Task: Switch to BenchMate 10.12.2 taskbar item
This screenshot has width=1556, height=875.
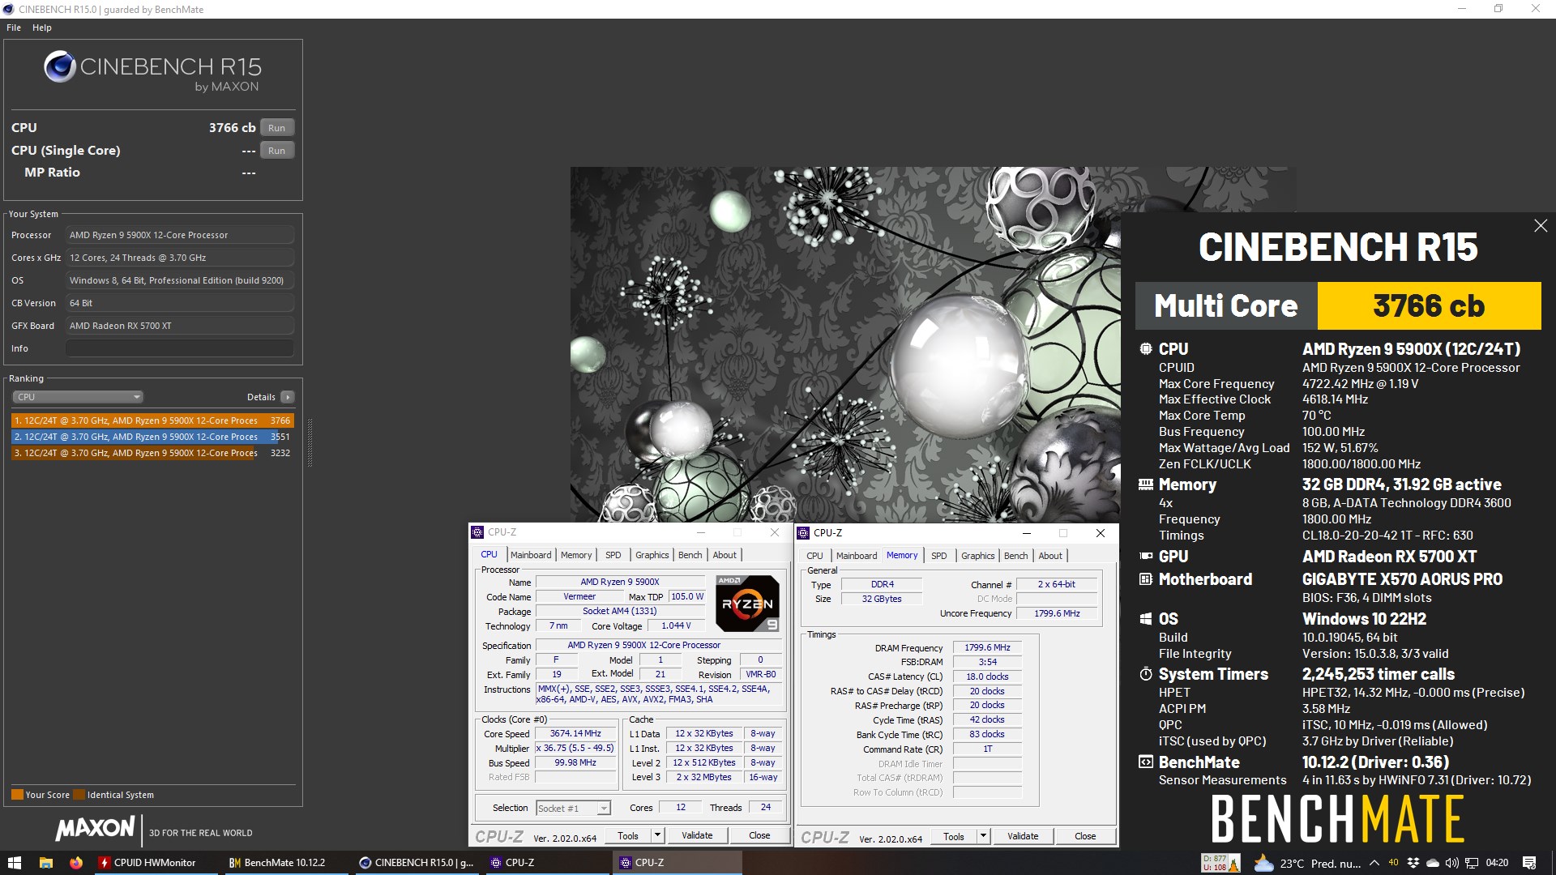Action: (x=285, y=863)
